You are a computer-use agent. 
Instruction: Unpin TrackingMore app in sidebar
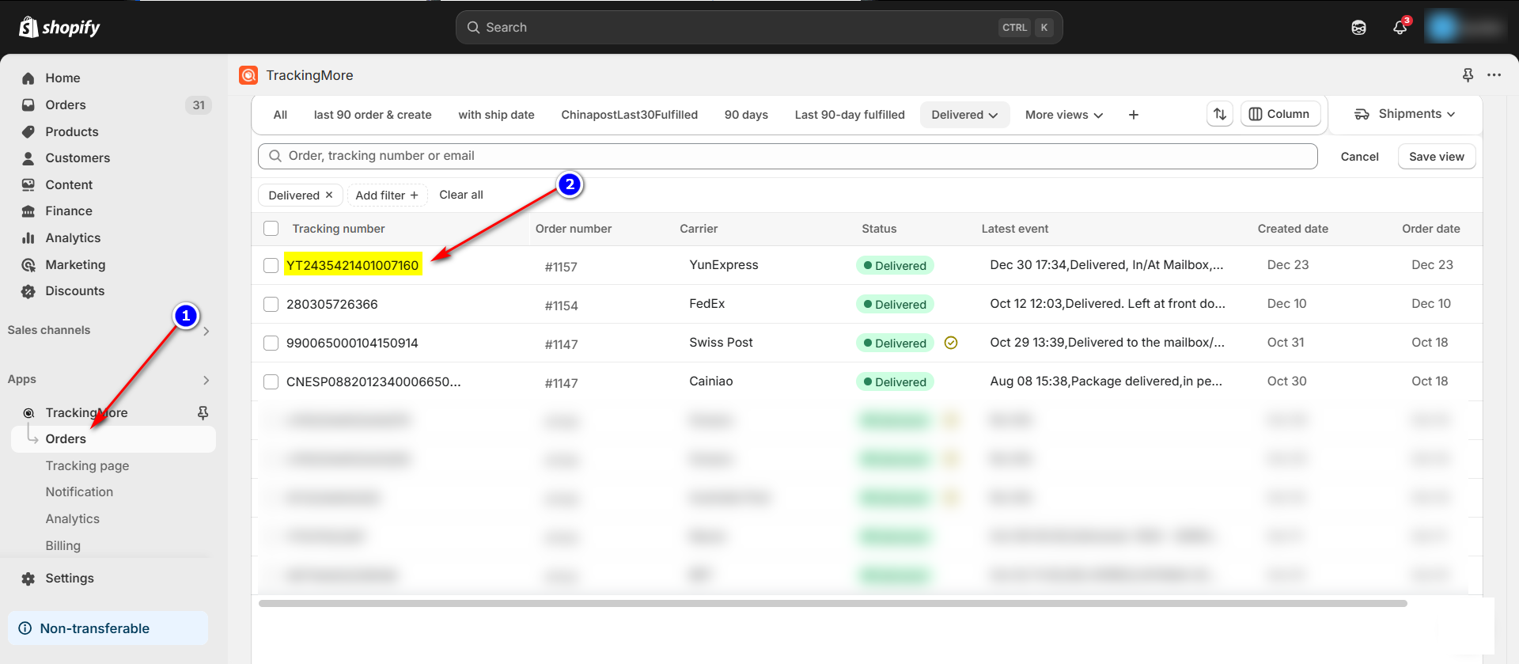(203, 413)
